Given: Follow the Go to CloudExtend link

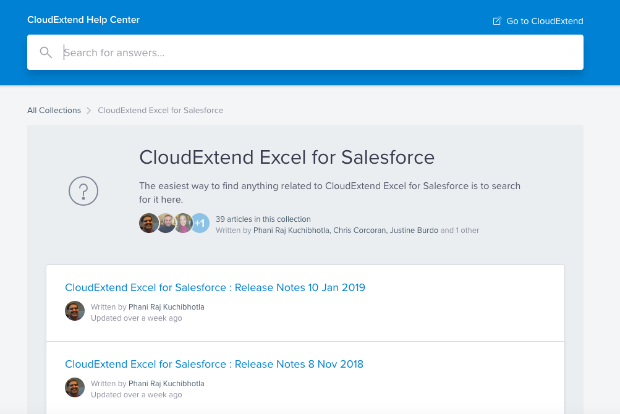Looking at the screenshot, I should pyautogui.click(x=538, y=21).
